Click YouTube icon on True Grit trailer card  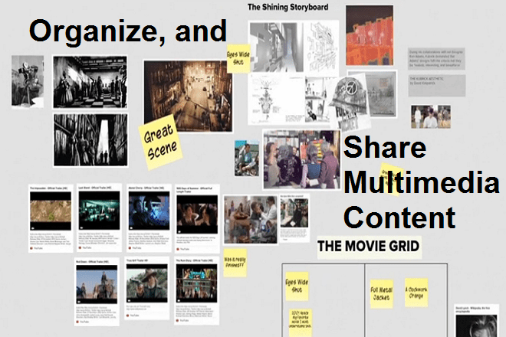[x=128, y=316]
